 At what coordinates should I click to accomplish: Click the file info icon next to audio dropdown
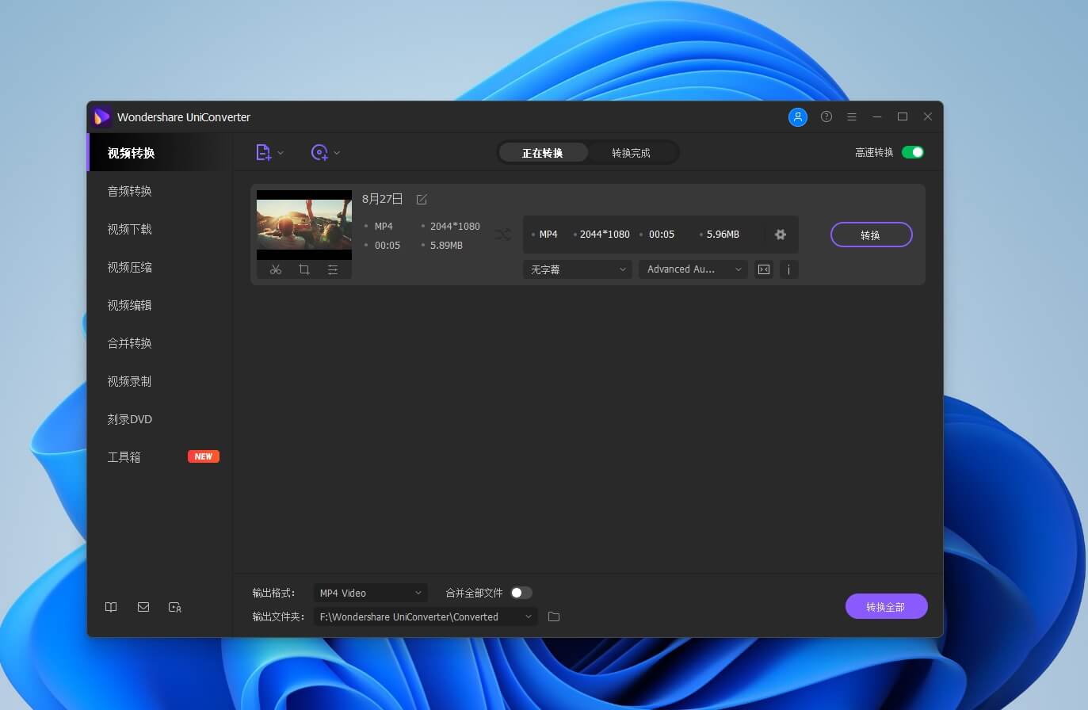tap(789, 269)
